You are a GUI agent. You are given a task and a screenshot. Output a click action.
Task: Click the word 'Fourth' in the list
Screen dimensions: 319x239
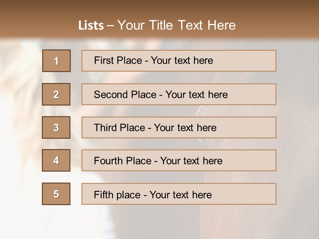pos(108,161)
